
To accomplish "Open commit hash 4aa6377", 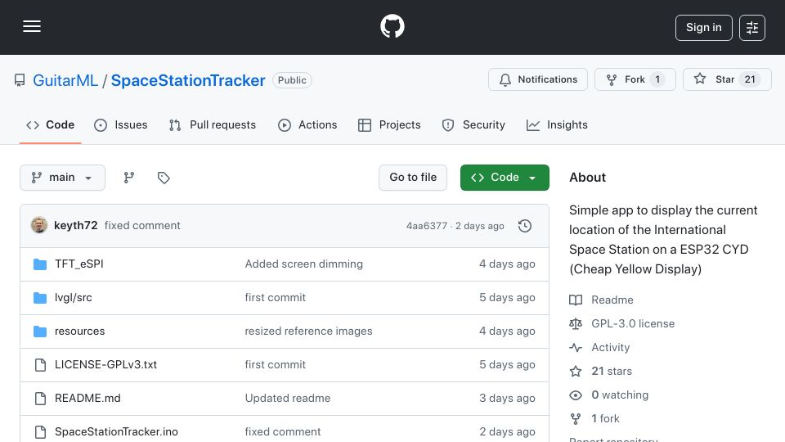I will pos(427,226).
